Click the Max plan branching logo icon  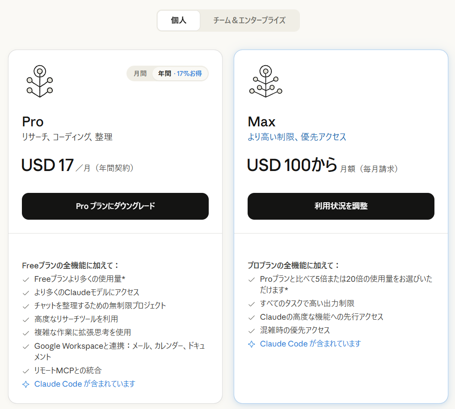265,81
